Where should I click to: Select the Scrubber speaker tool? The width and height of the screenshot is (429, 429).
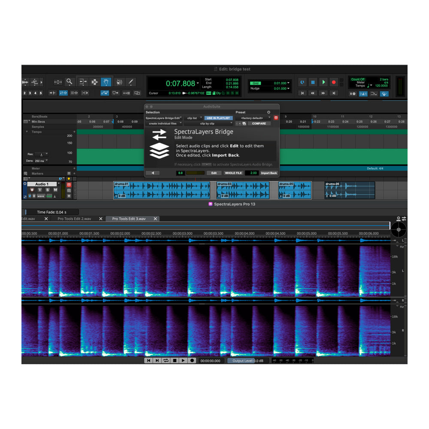119,82
